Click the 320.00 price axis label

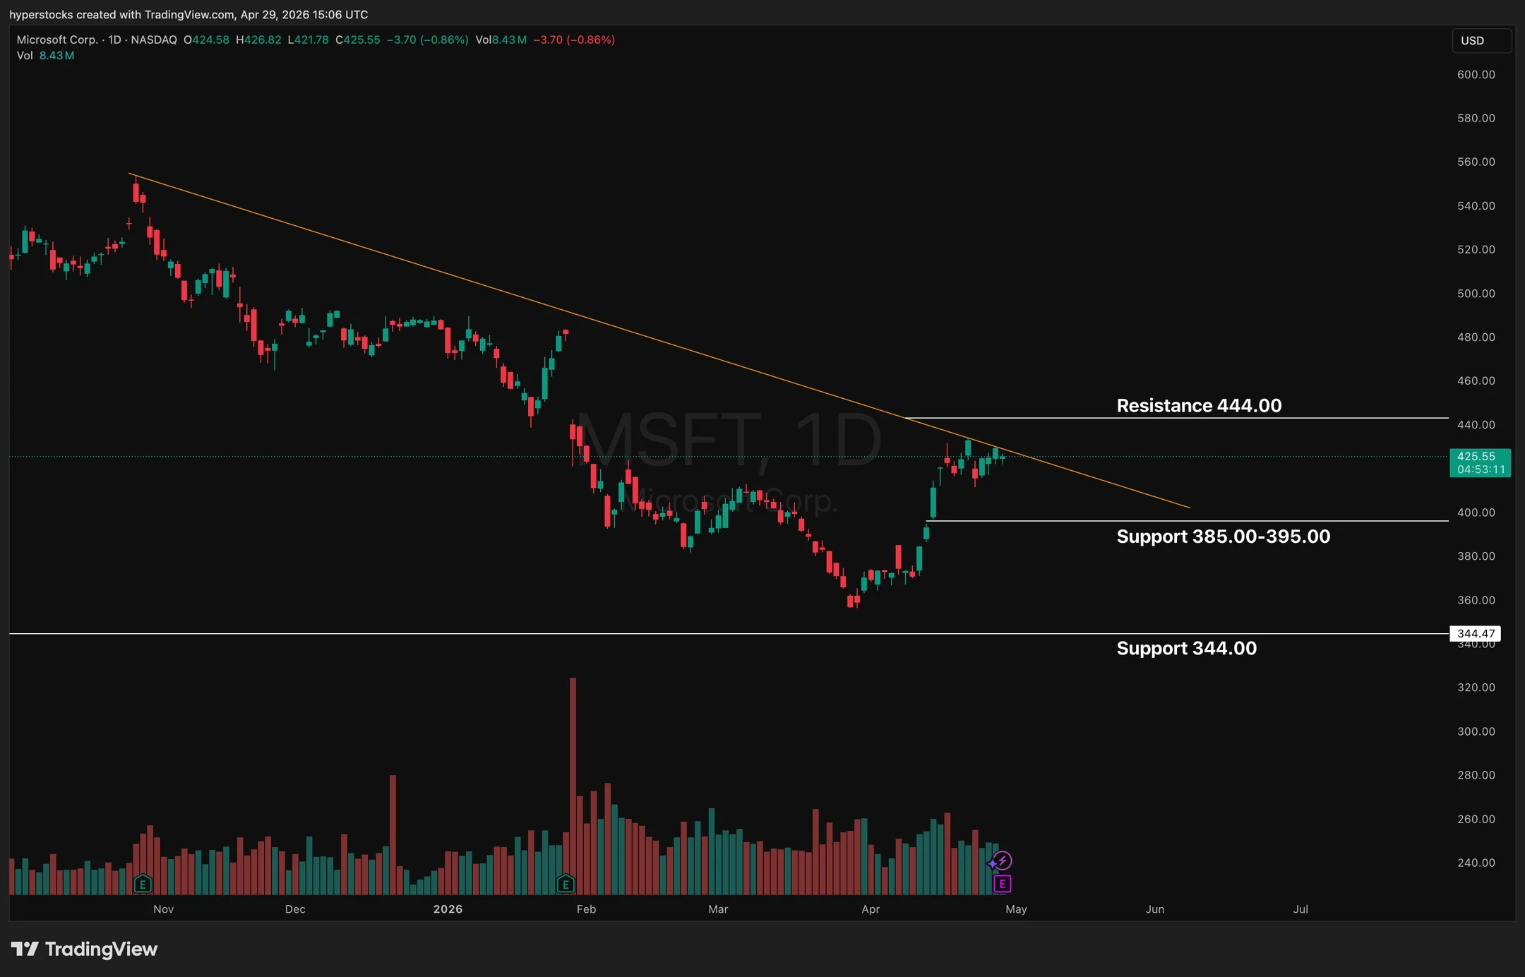[x=1476, y=687]
